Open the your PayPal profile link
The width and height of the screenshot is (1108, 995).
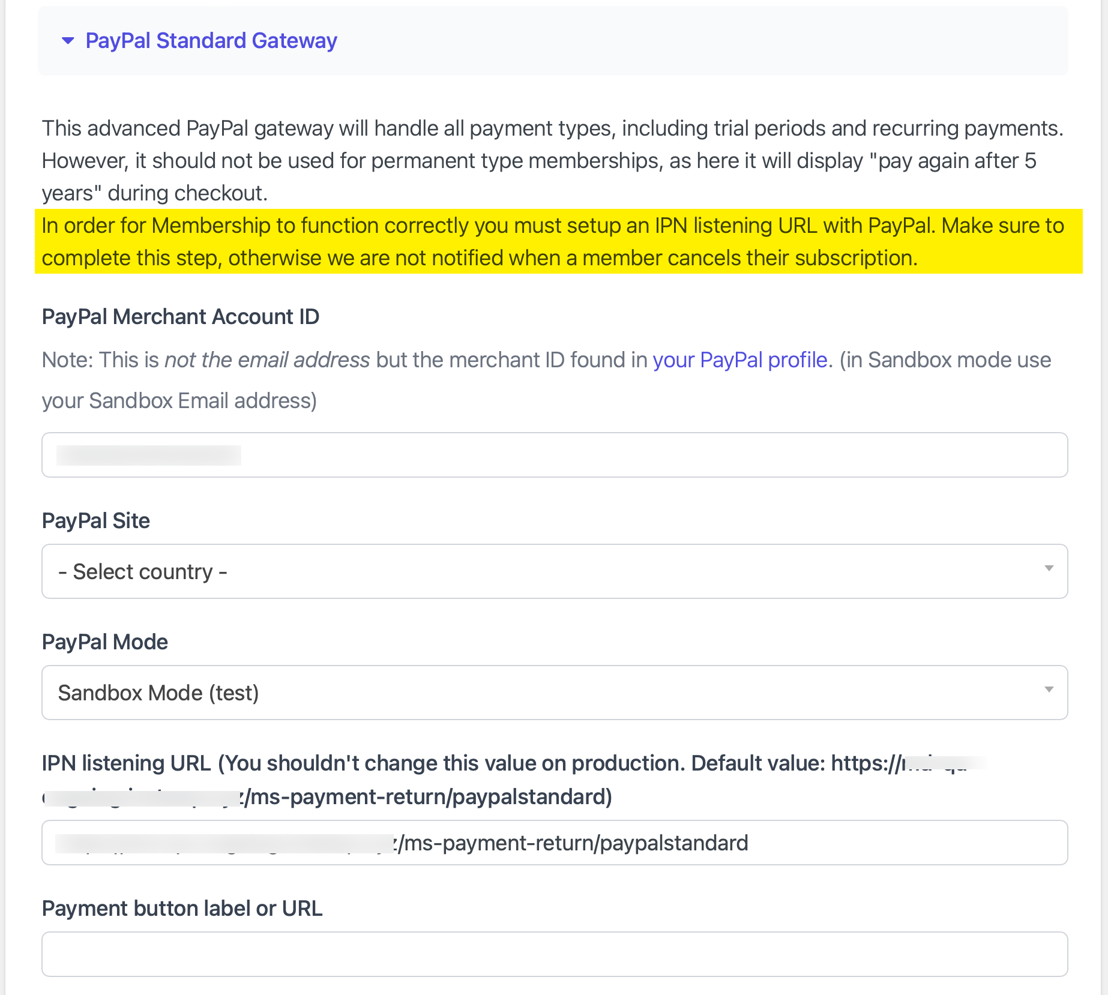(x=740, y=360)
